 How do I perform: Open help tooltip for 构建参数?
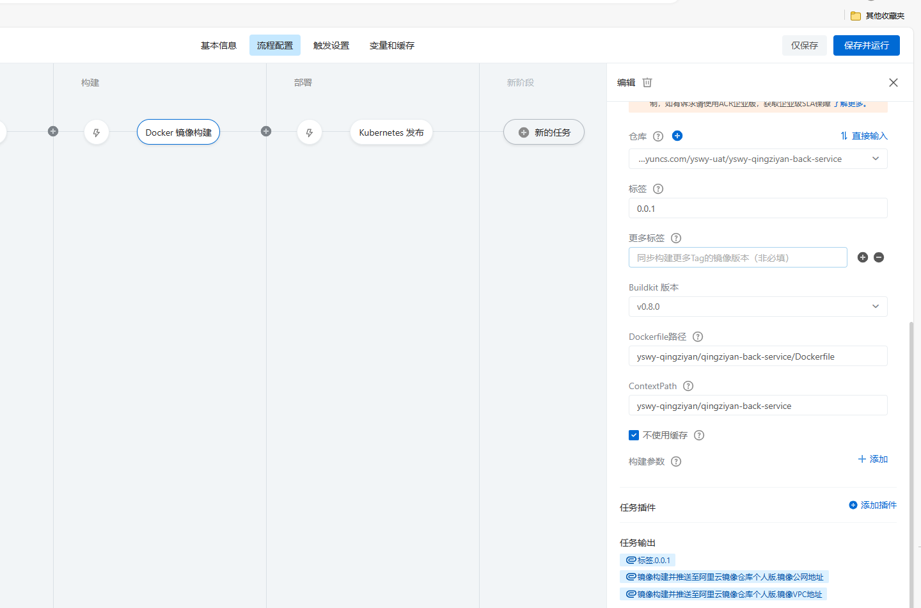coord(676,461)
